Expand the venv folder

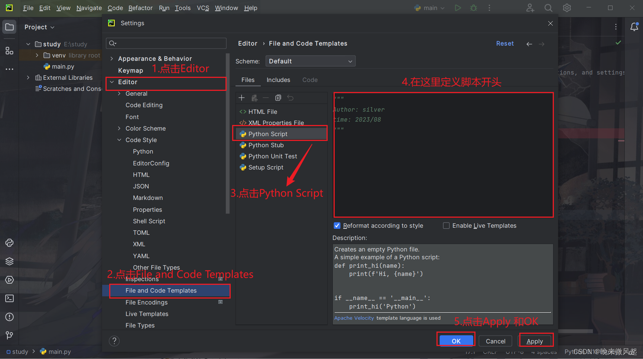pos(37,55)
